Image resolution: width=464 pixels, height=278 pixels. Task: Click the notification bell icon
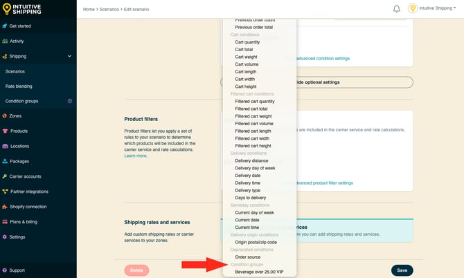coord(397,9)
